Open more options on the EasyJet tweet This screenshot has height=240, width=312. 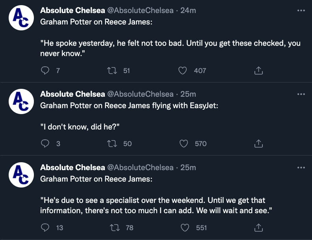tap(301, 94)
